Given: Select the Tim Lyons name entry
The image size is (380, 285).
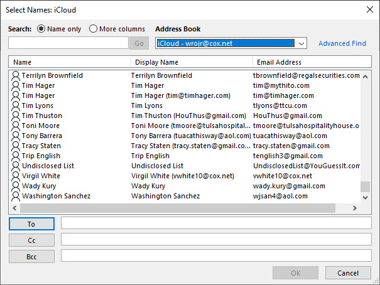Looking at the screenshot, I should (x=37, y=105).
